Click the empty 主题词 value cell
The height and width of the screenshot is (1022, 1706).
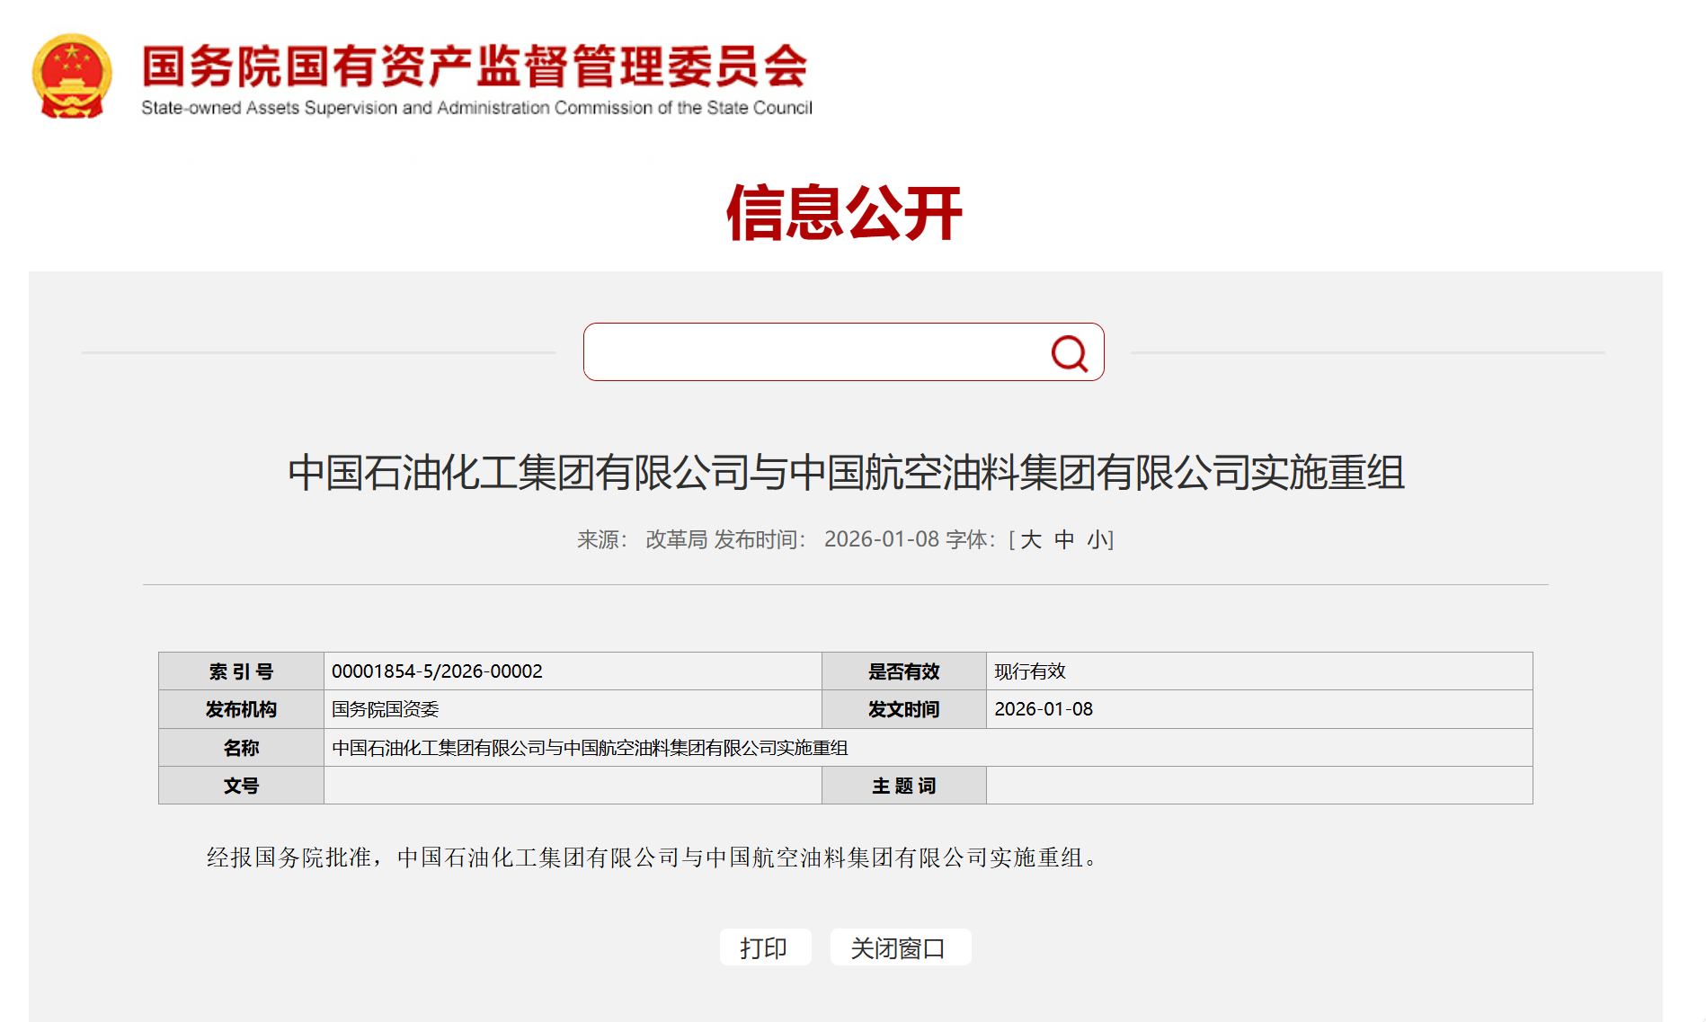1258,786
